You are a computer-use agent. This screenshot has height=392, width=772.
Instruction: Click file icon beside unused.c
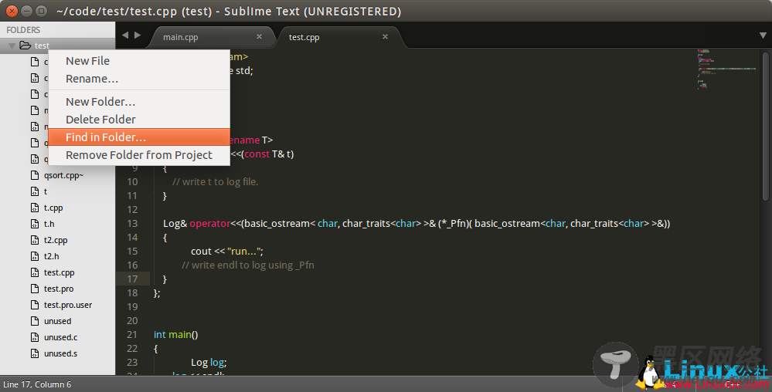point(35,338)
